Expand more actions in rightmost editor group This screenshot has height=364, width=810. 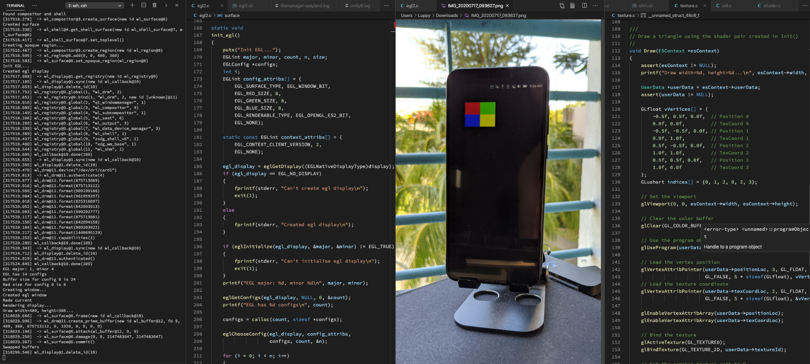805,6
